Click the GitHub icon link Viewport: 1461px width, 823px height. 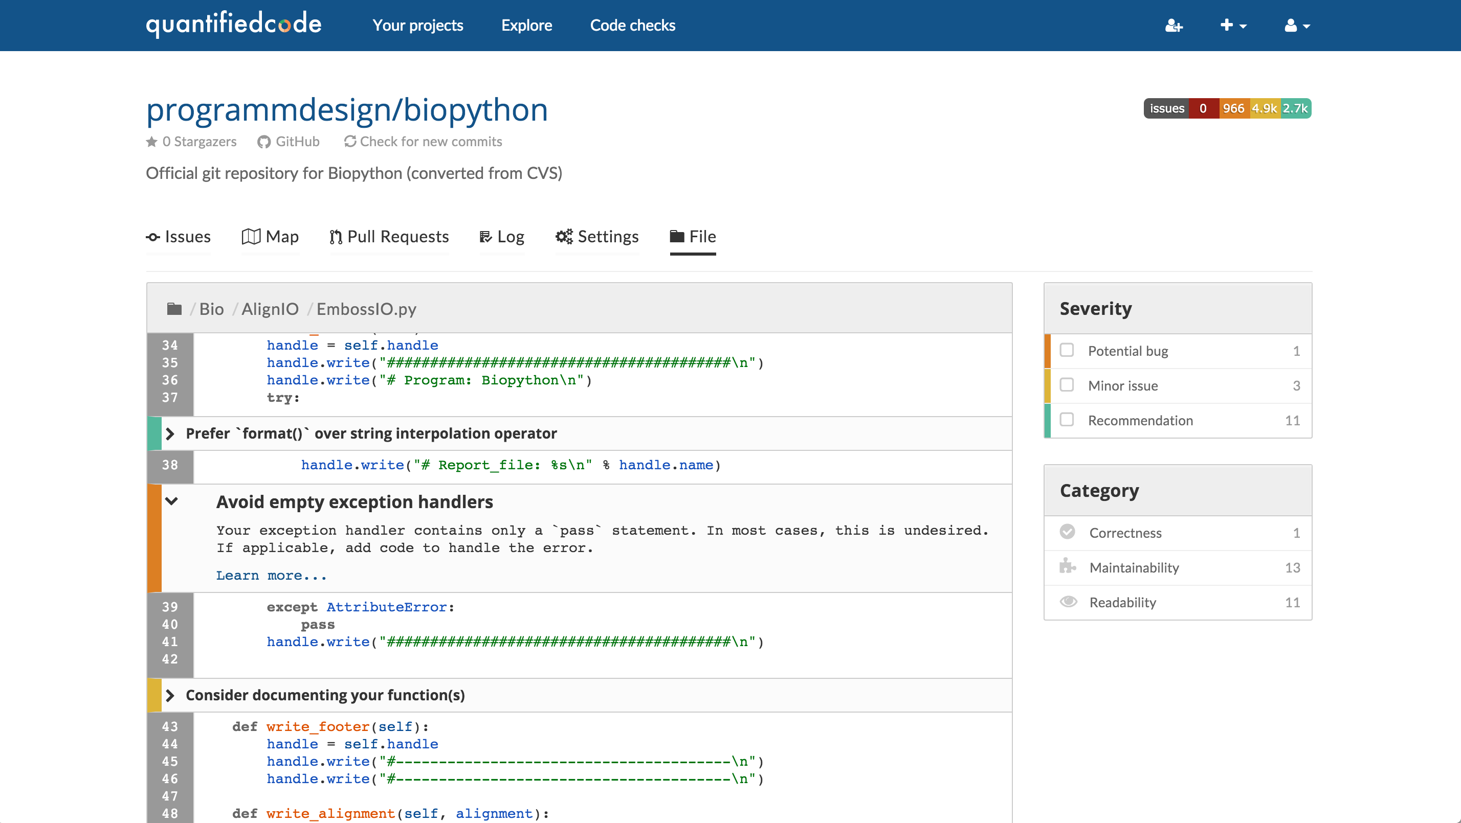pos(264,142)
